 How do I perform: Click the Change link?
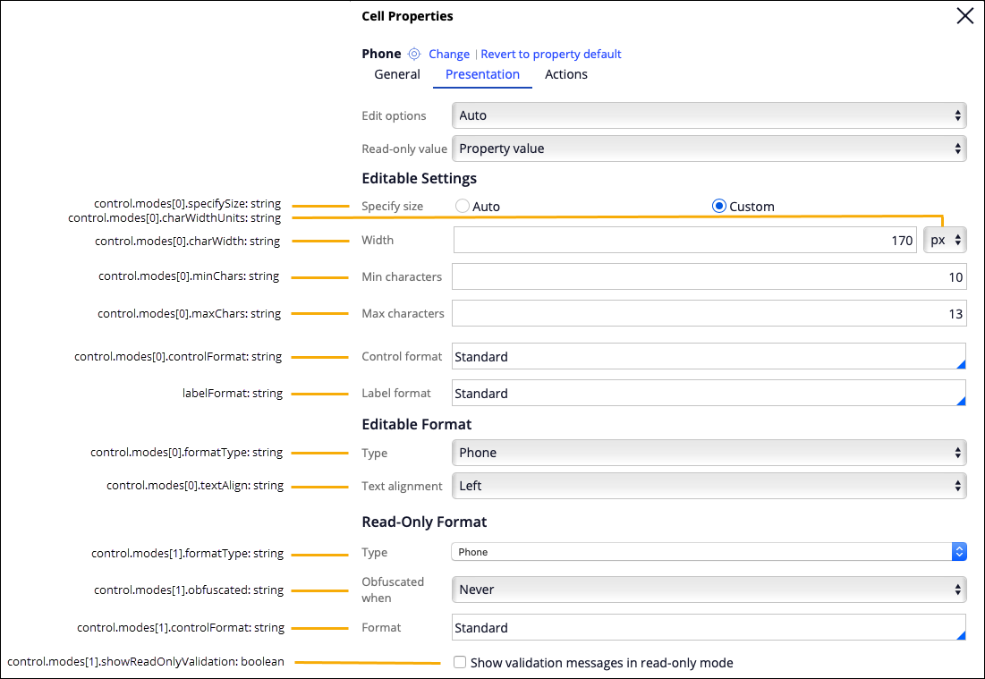(x=449, y=54)
